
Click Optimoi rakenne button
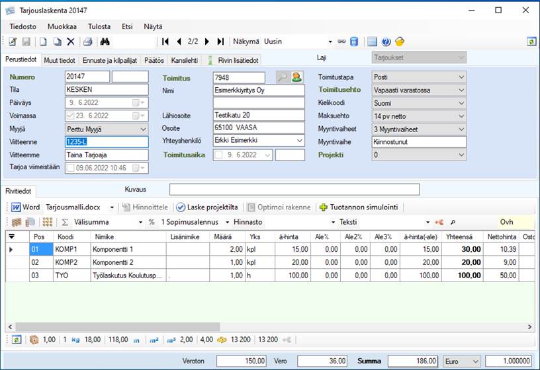(x=279, y=207)
